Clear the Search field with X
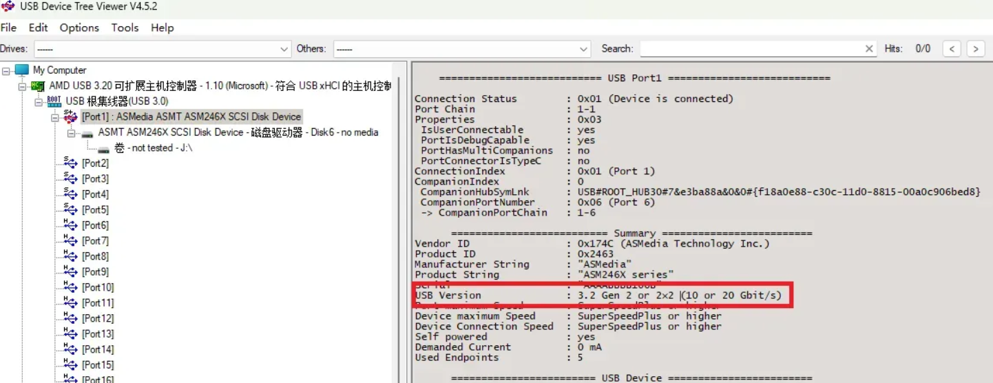The height and width of the screenshot is (383, 993). pyautogui.click(x=869, y=49)
